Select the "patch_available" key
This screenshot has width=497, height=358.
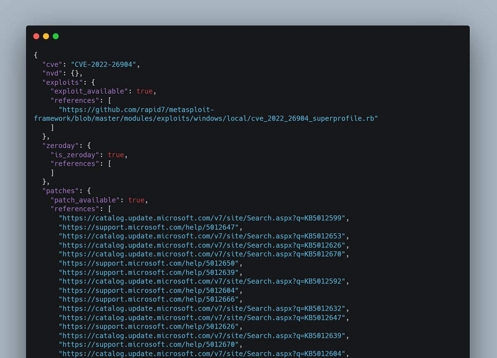click(x=85, y=200)
